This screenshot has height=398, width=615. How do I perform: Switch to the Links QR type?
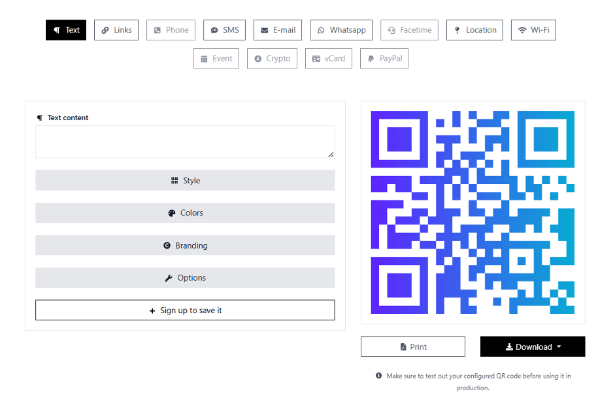tap(116, 30)
